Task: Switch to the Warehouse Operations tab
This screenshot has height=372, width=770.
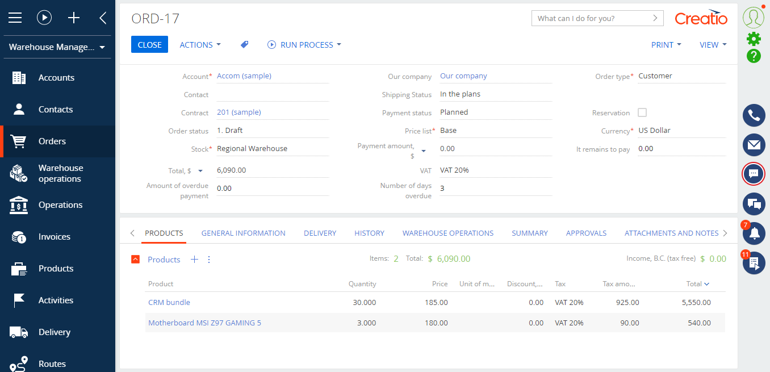Action: [447, 233]
